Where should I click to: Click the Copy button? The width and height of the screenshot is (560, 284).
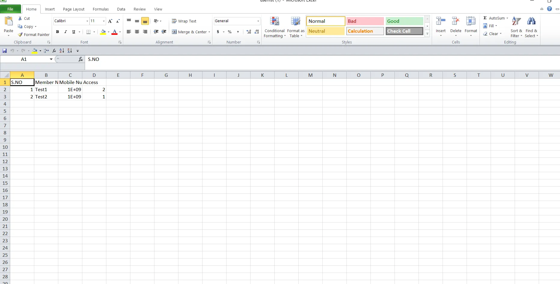[x=27, y=26]
